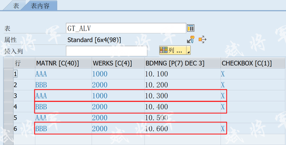Select row 3 using its row selector

pyautogui.click(x=8, y=96)
